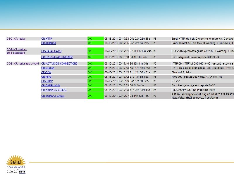Click the OK status for CR DATAGUARD BROKER
This screenshot has height=176, width=234.
coord(96,57)
